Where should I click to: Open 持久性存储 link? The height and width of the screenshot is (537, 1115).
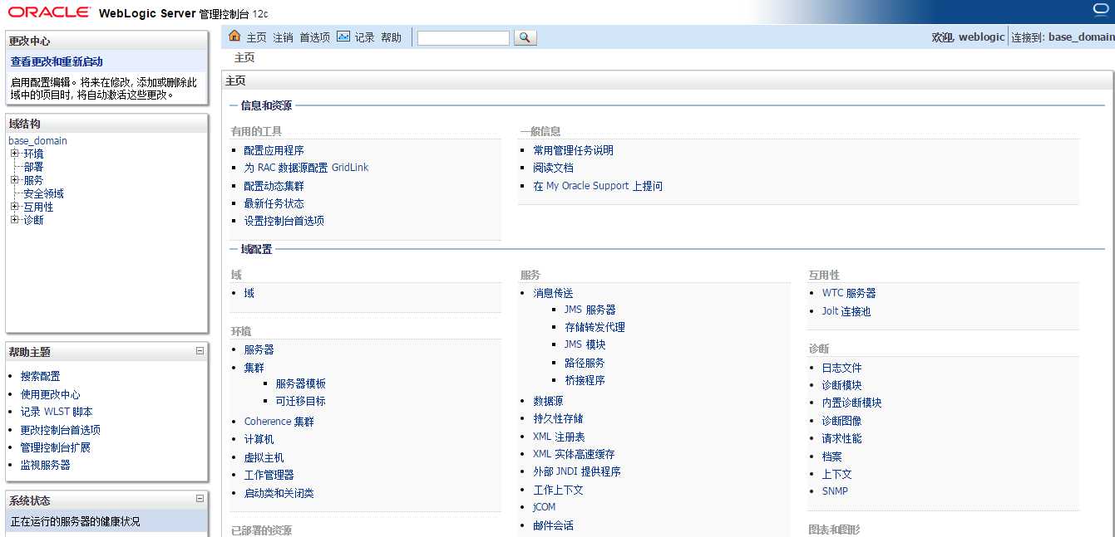point(558,418)
